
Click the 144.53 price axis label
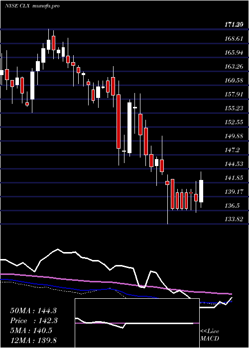pos(234,164)
